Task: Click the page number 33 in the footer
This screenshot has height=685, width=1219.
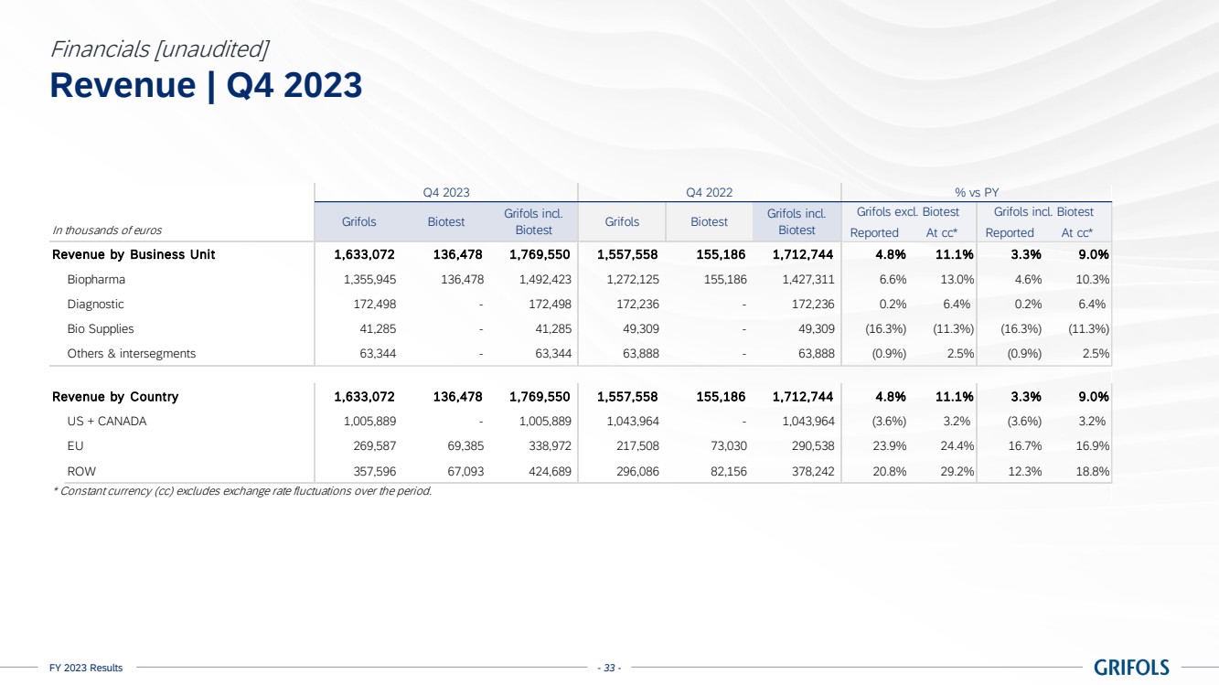Action: (608, 668)
